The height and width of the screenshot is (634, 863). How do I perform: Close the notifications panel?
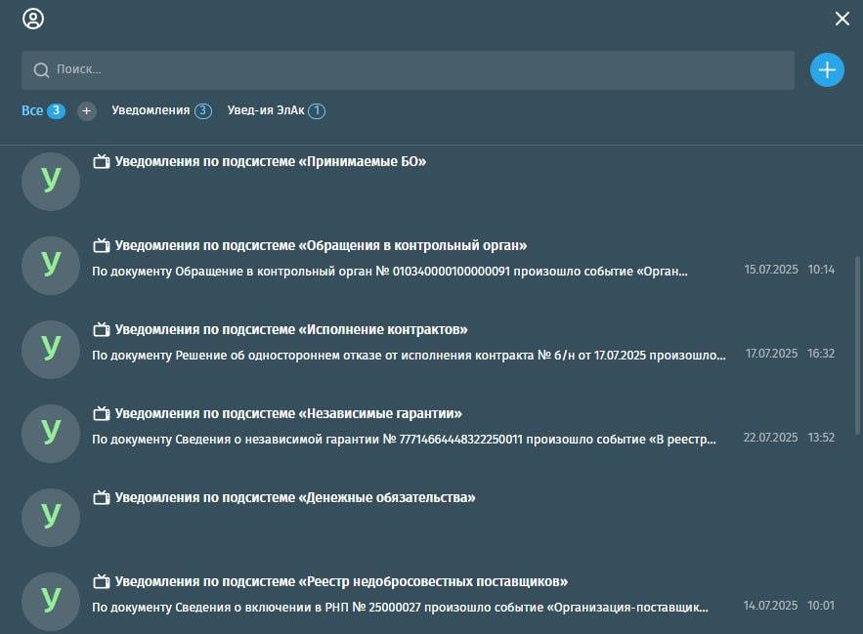[x=841, y=19]
